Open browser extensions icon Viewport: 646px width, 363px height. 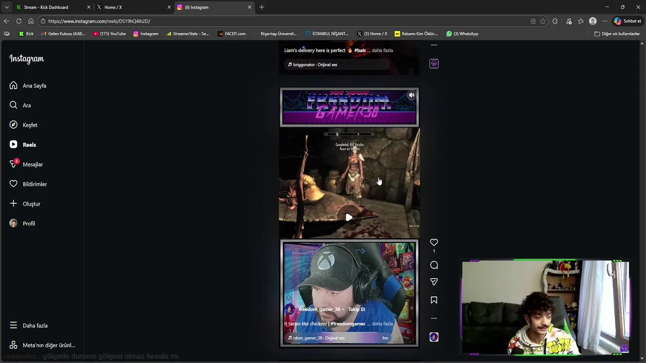(555, 21)
